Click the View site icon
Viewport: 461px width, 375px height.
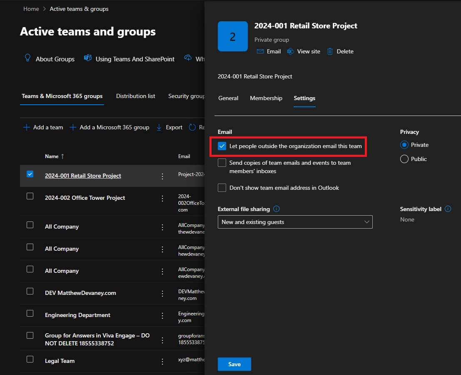click(290, 51)
